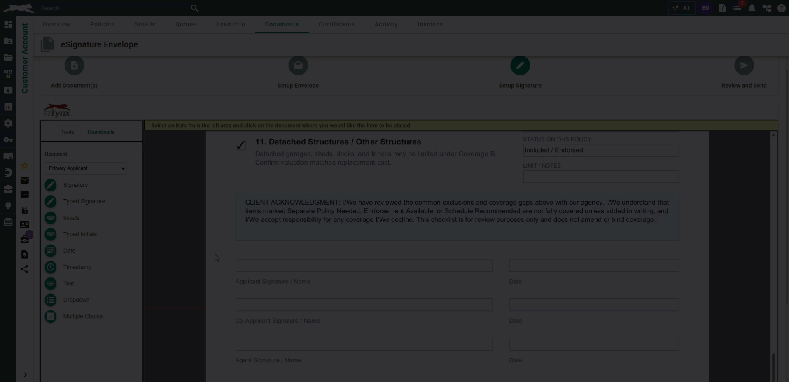Open the notifications bell icon
Screen dimensions: 789x382
(752, 8)
